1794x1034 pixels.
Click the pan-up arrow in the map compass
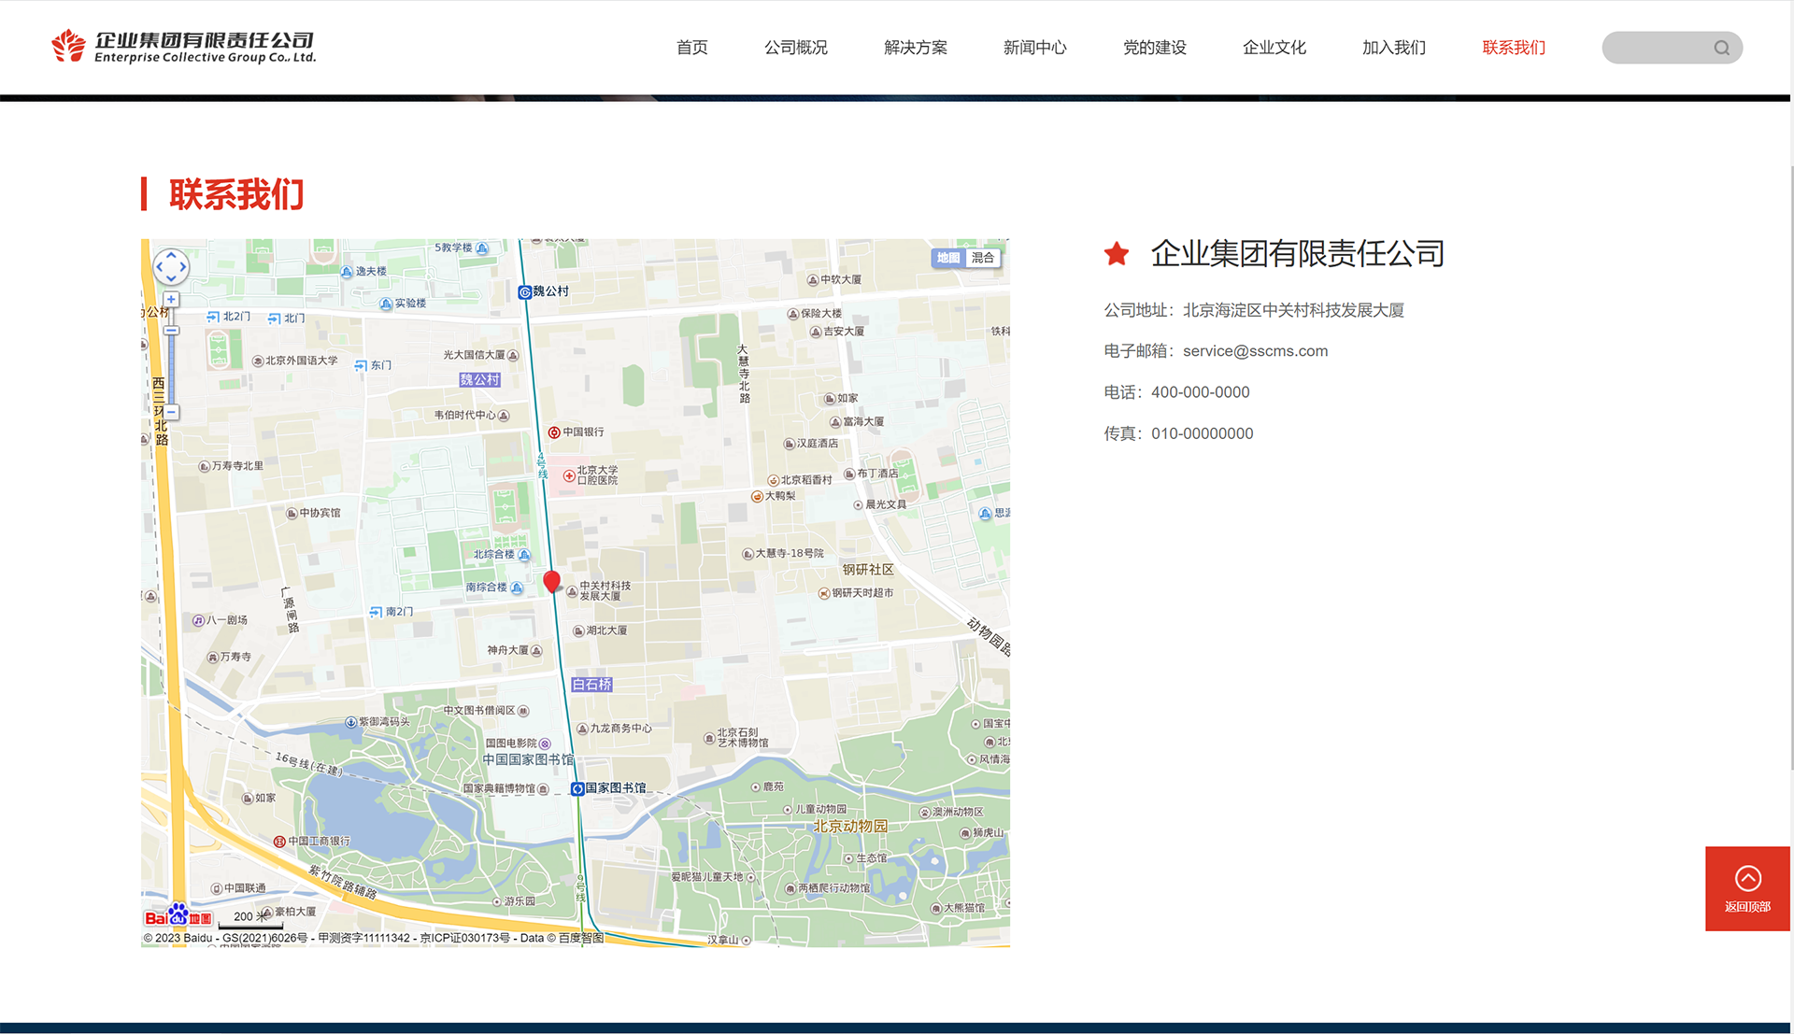click(171, 252)
